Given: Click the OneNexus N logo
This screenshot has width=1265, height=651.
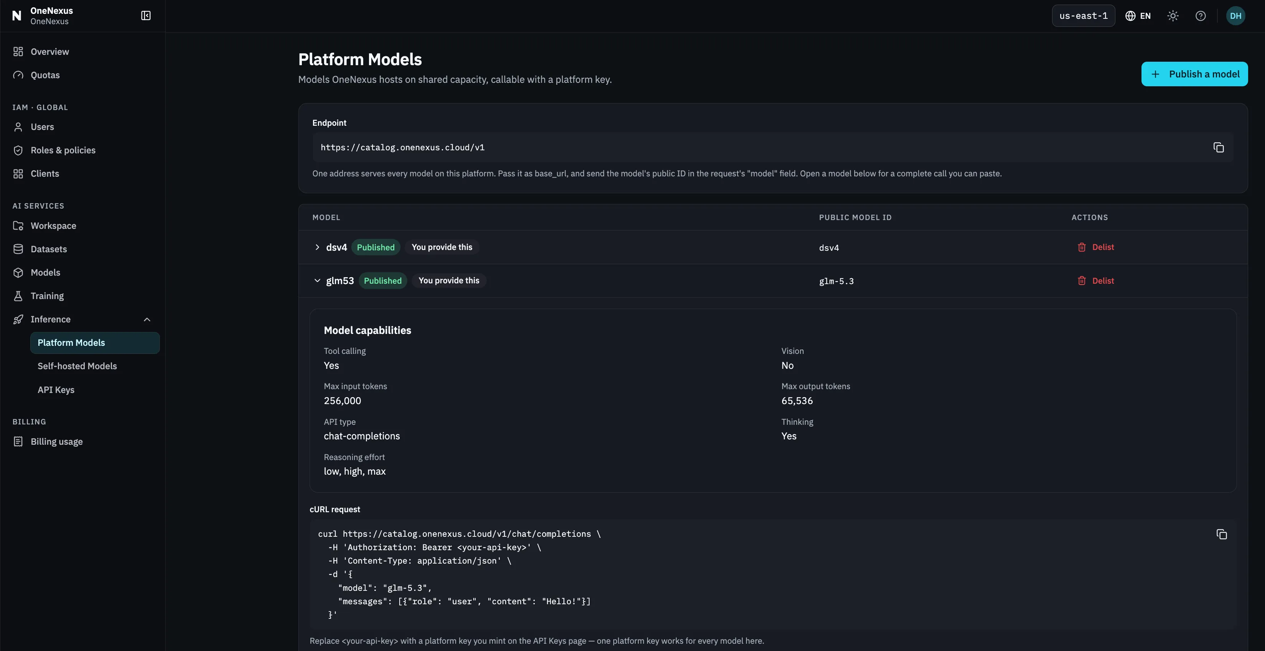Looking at the screenshot, I should coord(17,16).
